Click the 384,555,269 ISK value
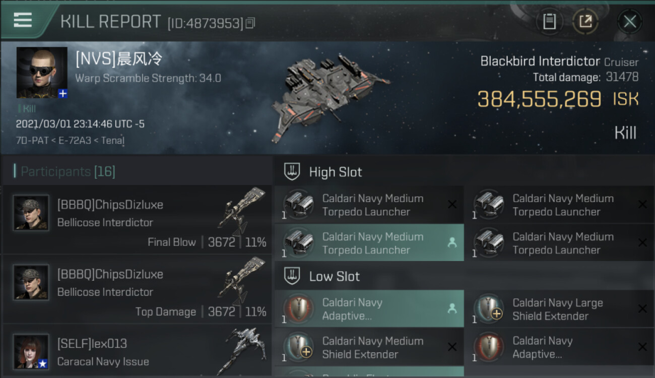 click(x=539, y=99)
